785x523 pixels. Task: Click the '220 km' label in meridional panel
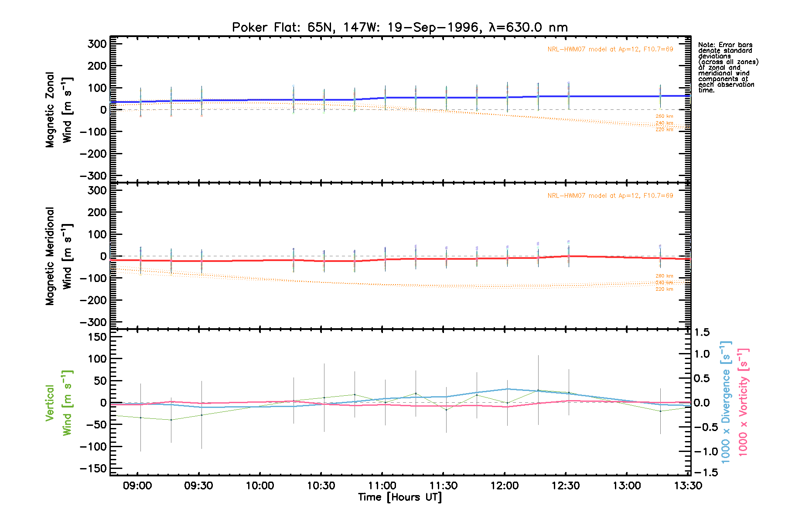pos(664,289)
